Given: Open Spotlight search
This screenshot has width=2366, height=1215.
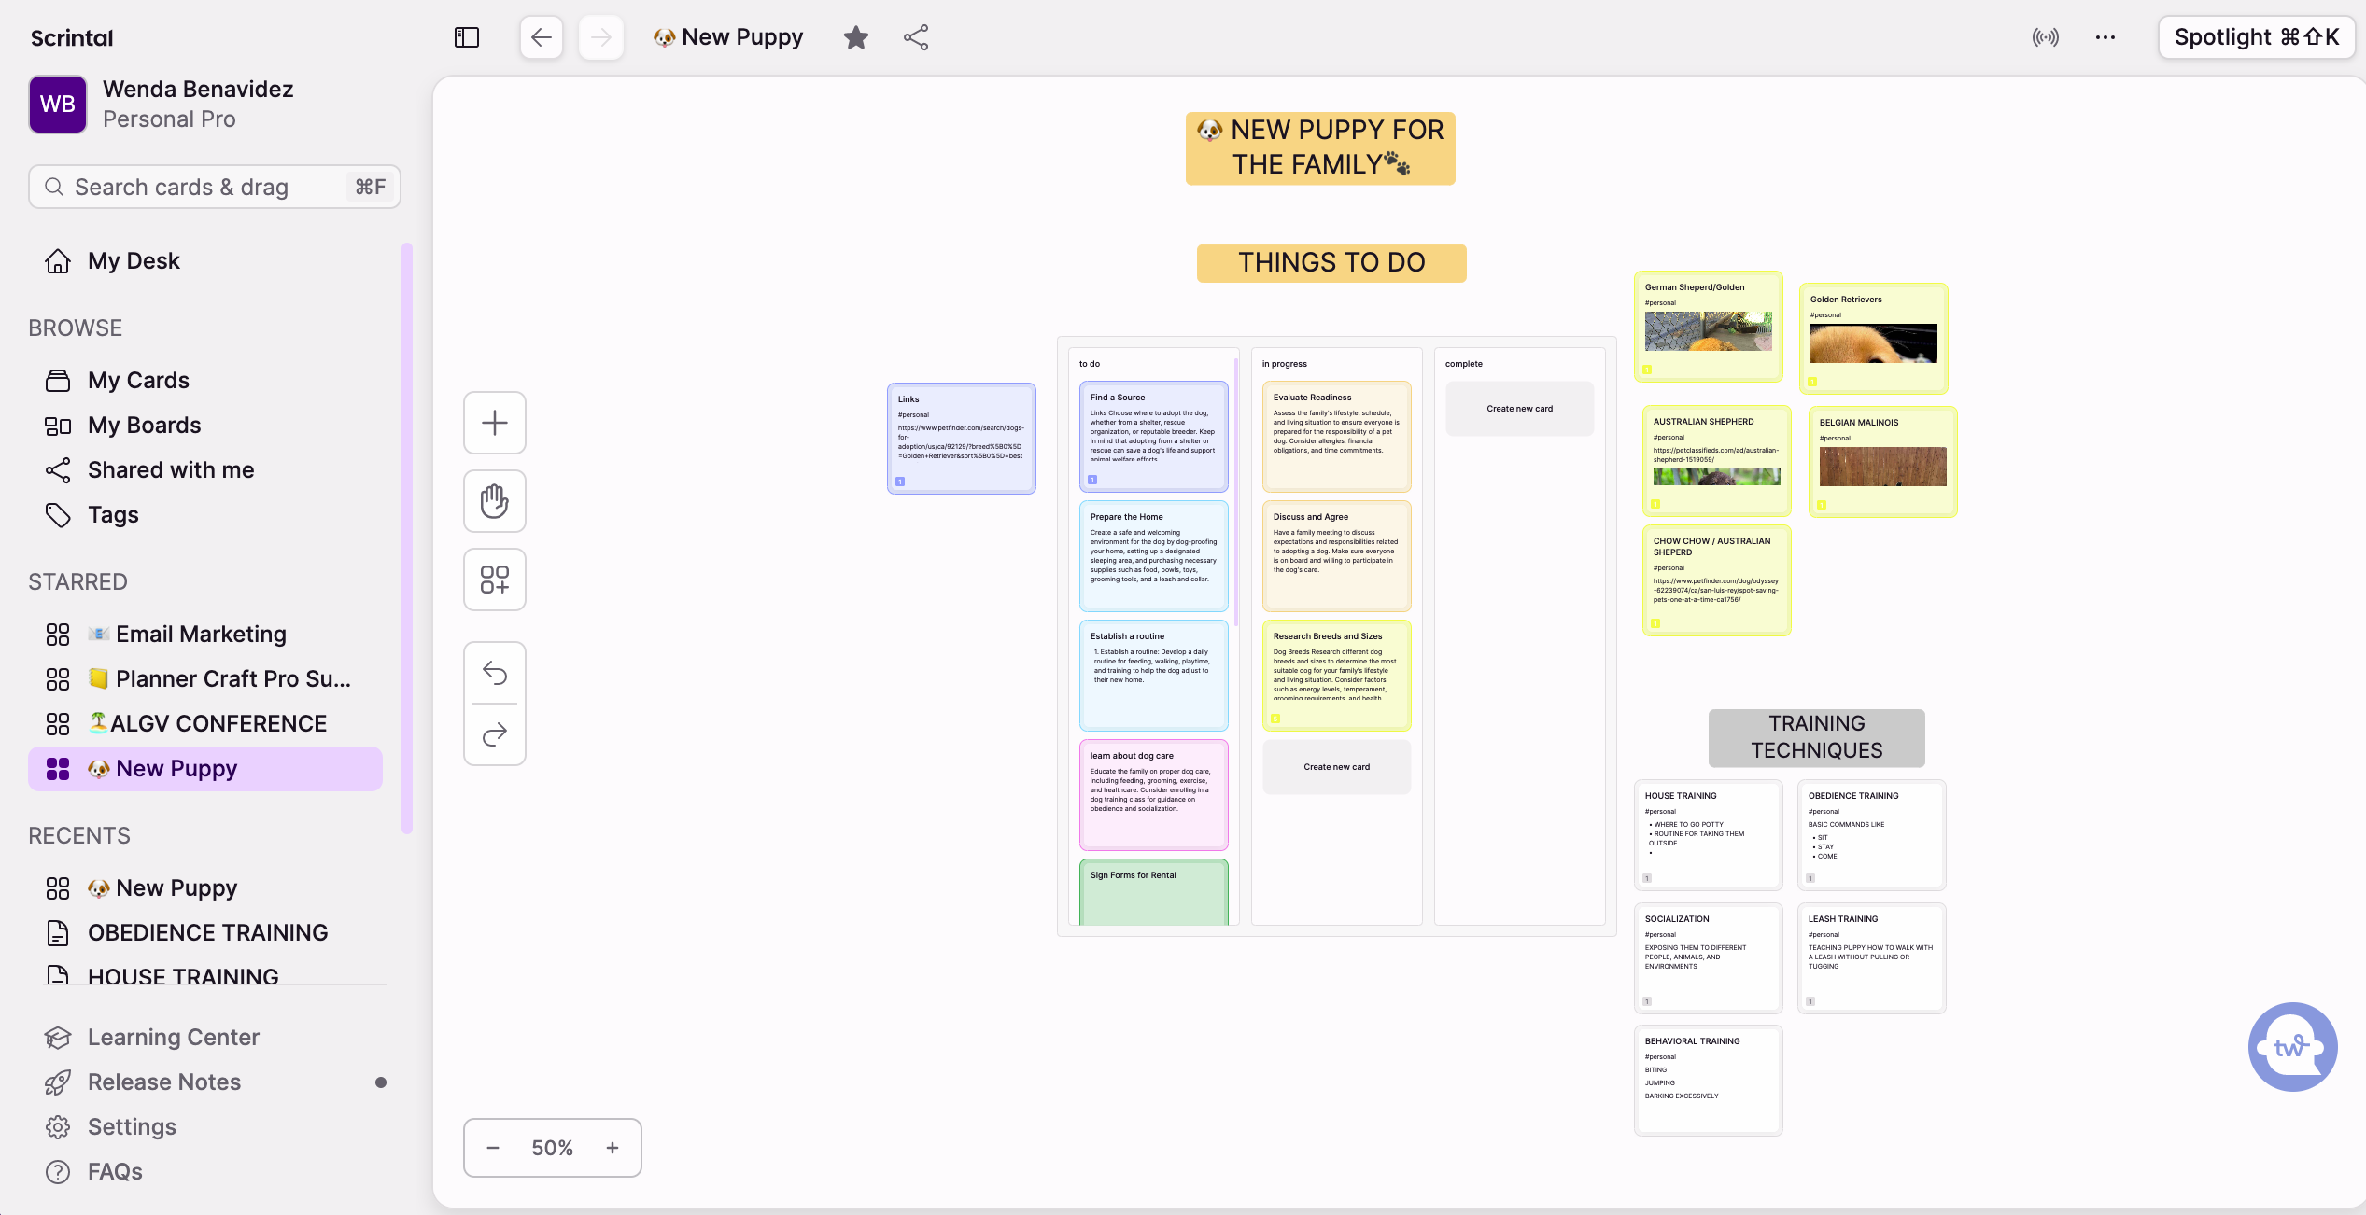Looking at the screenshot, I should (x=2256, y=37).
